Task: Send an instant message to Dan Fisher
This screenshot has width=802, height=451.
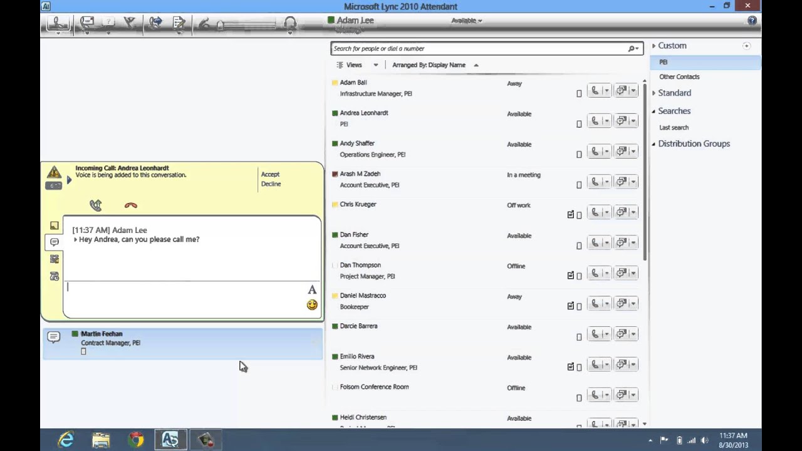Action: click(621, 243)
